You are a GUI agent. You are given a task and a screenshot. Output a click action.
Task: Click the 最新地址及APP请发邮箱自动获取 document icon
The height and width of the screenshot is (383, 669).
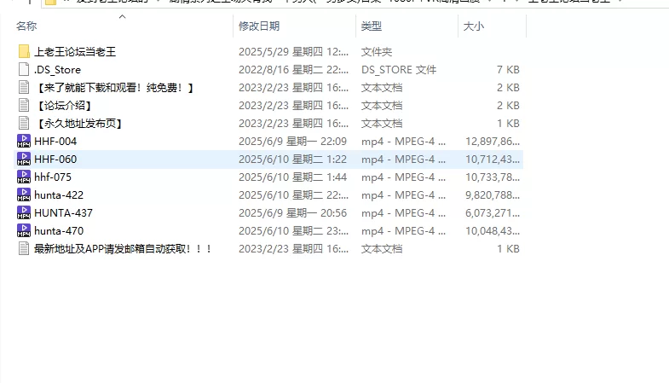tap(24, 248)
